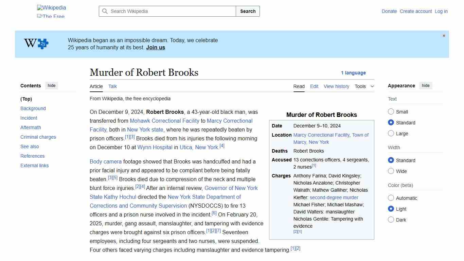Open the Tools dropdown chevron
The image size is (464, 261).
(x=372, y=86)
